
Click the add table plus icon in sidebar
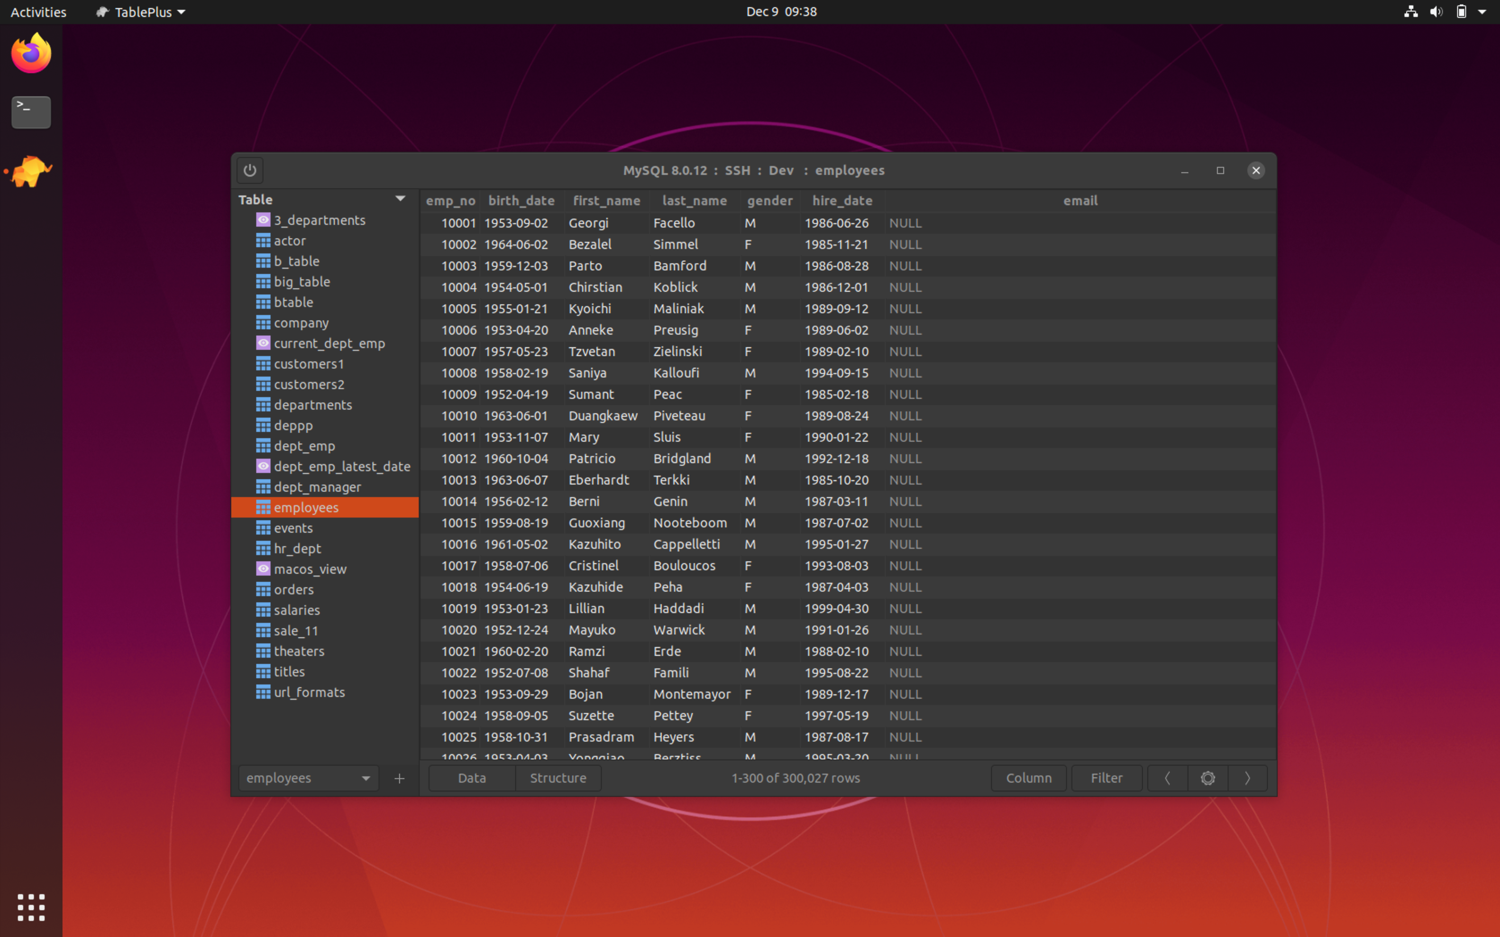click(399, 777)
